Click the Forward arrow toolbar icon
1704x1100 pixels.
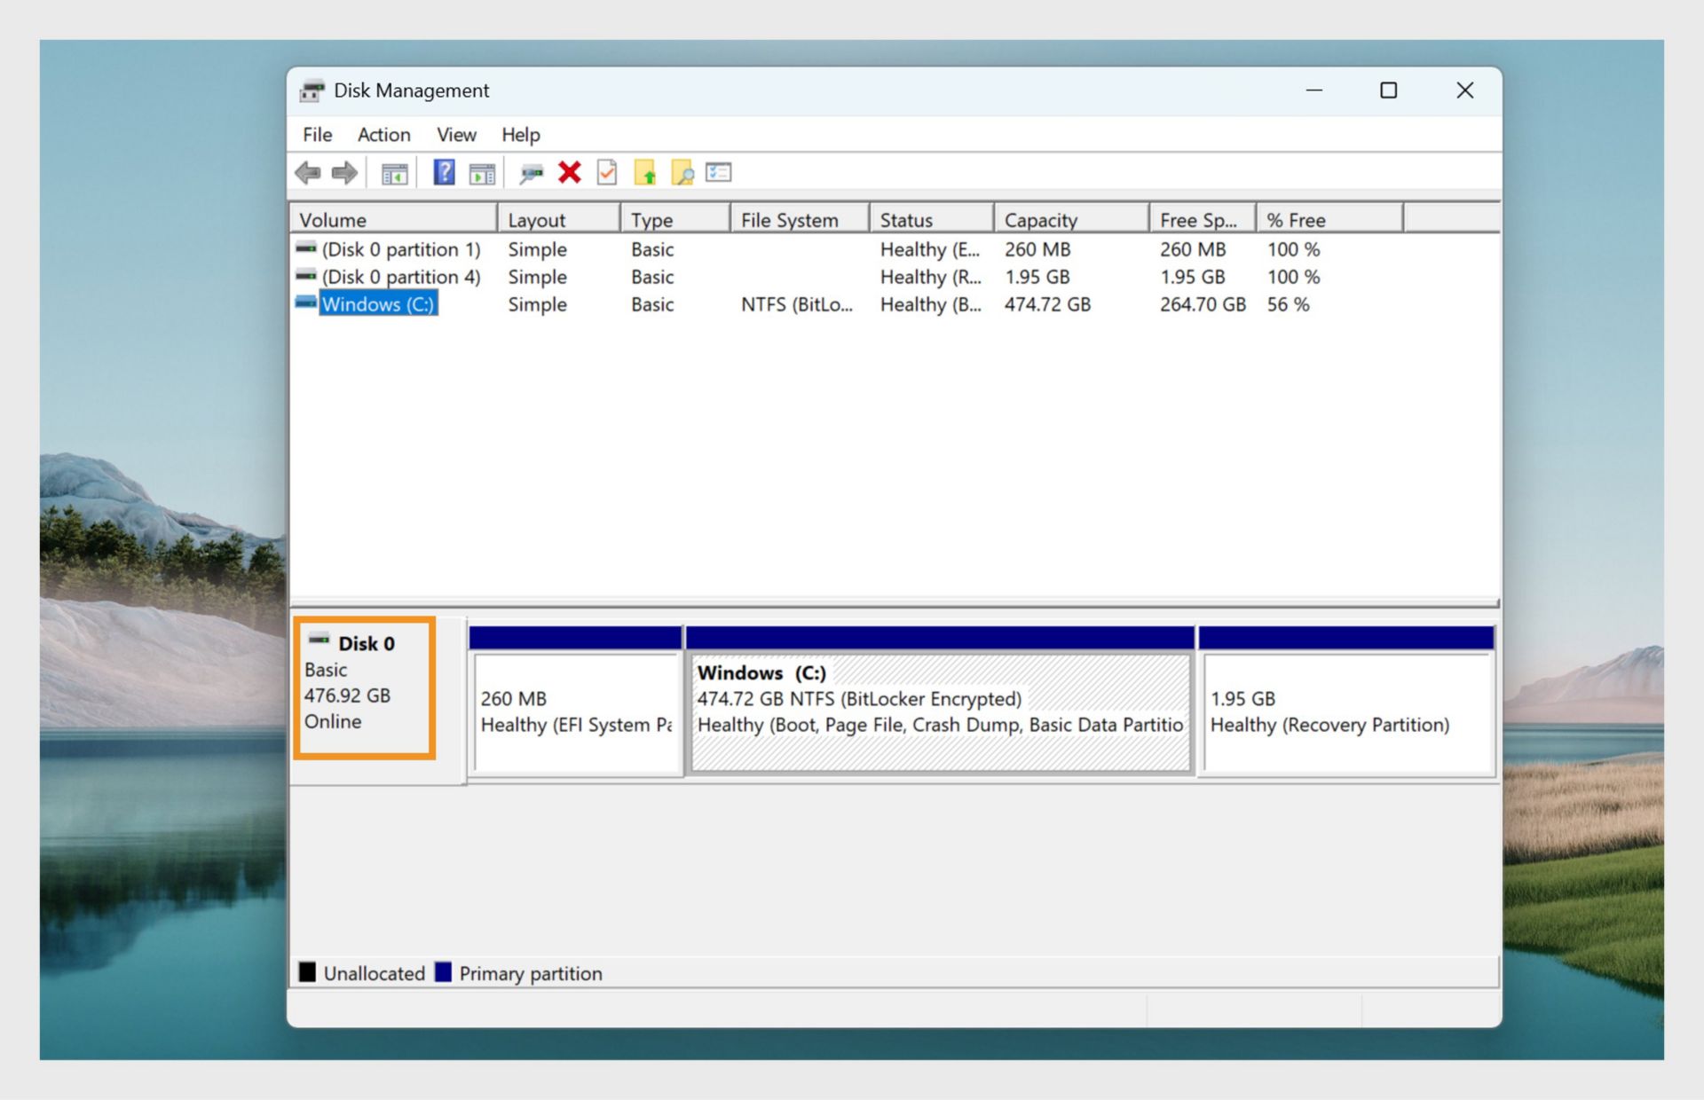(344, 173)
